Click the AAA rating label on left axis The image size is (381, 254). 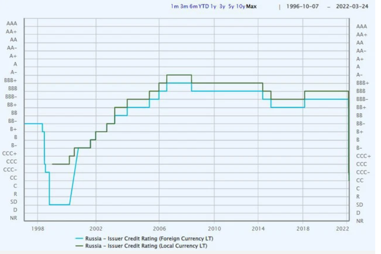[12, 23]
